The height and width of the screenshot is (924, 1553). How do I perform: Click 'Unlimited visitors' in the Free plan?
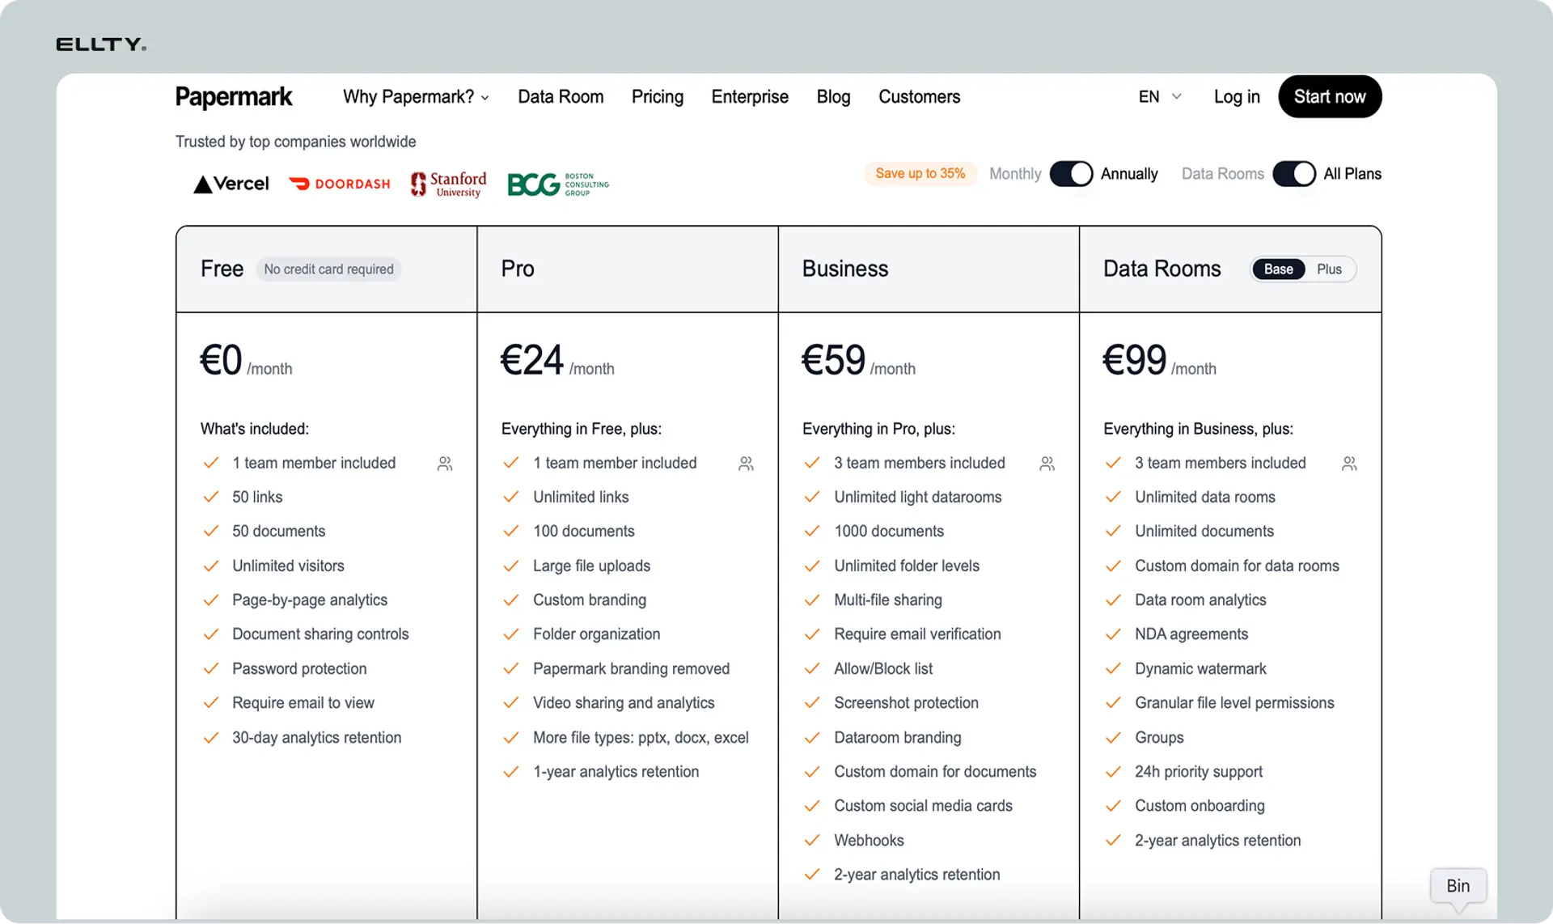click(288, 566)
